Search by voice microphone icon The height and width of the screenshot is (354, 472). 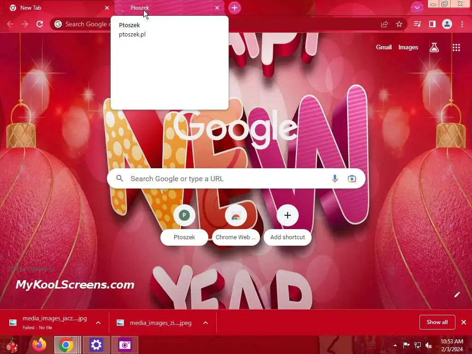[x=335, y=178]
